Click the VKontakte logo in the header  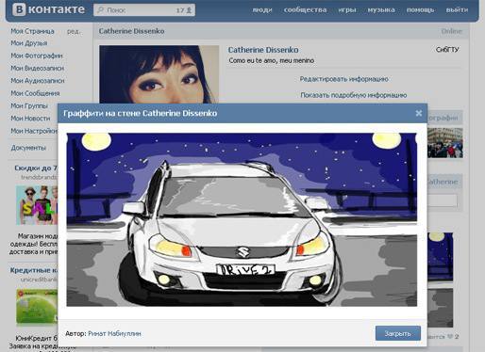click(49, 9)
